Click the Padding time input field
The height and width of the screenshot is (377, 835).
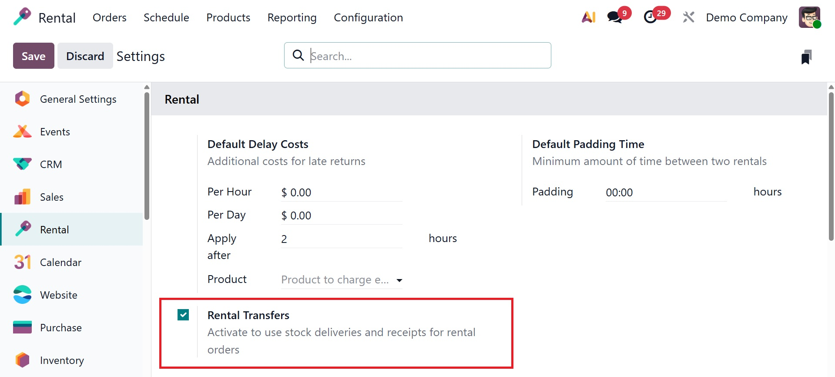(x=666, y=192)
